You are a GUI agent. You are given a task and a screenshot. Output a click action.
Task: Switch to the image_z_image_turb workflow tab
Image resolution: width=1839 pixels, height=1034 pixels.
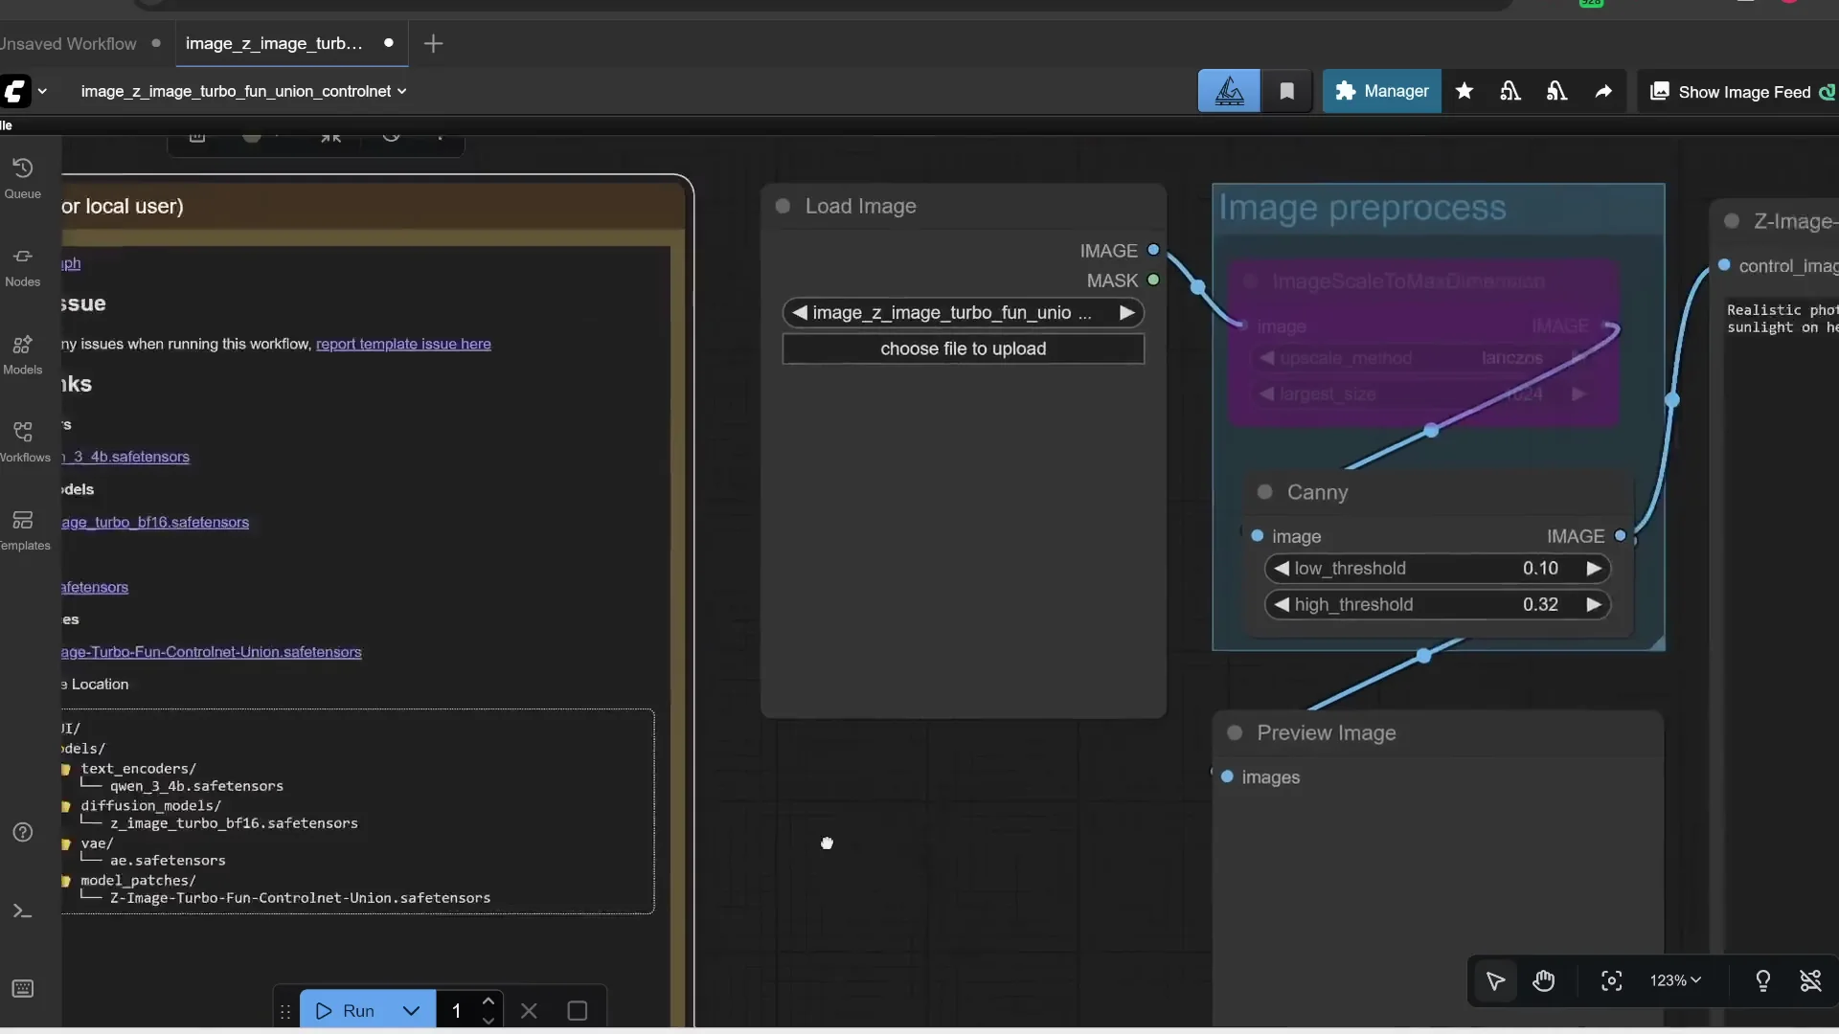coord(273,43)
